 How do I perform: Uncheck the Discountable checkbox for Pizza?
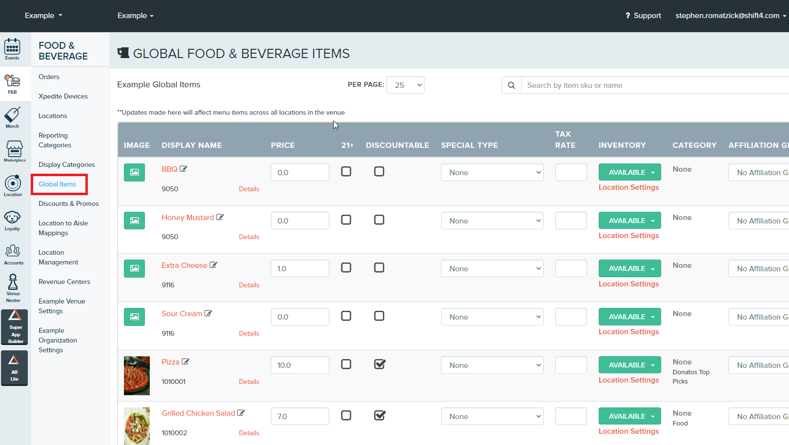point(380,364)
